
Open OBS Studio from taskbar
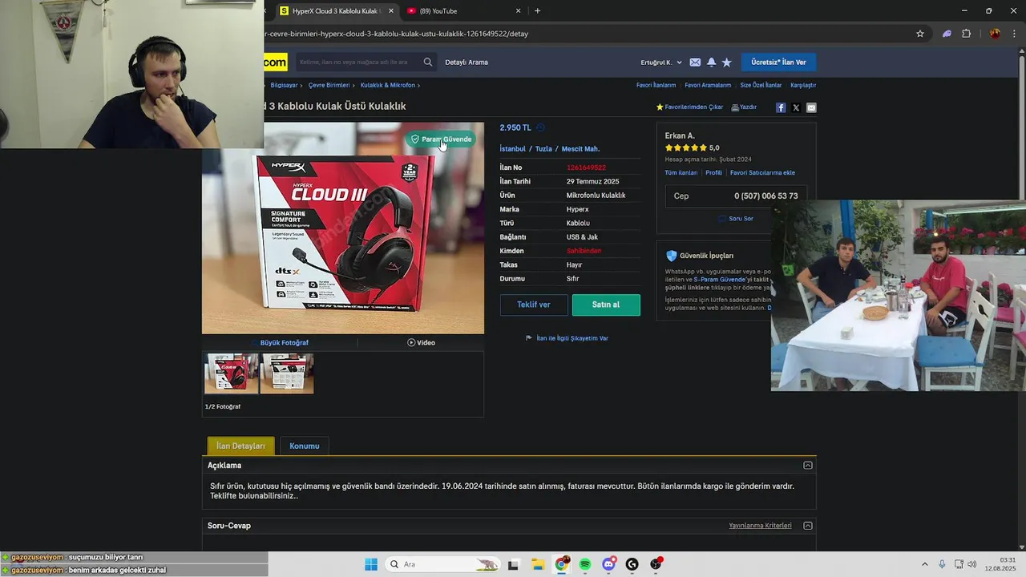656,564
